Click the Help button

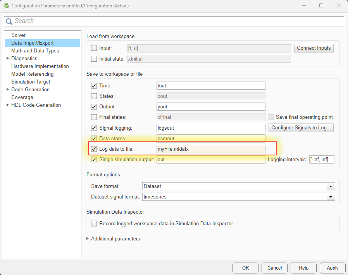pos(303,268)
